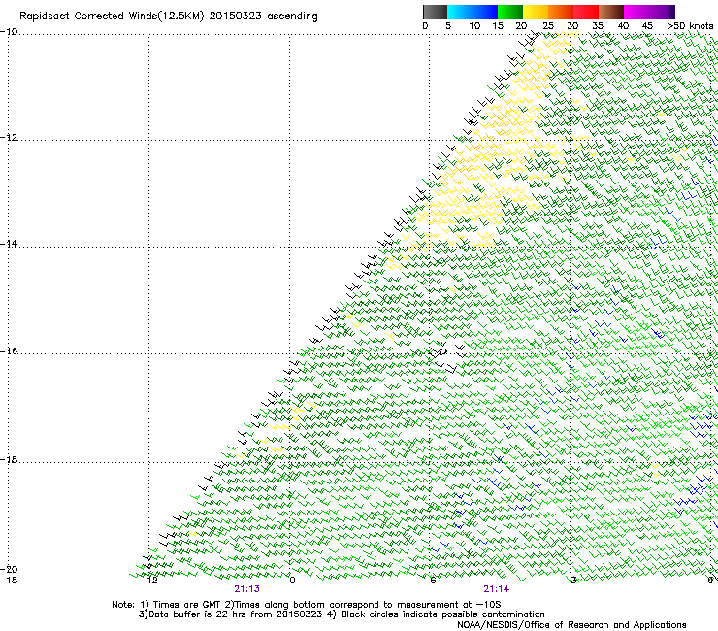
Task: Click the '25' legend scale label
Action: [548, 26]
